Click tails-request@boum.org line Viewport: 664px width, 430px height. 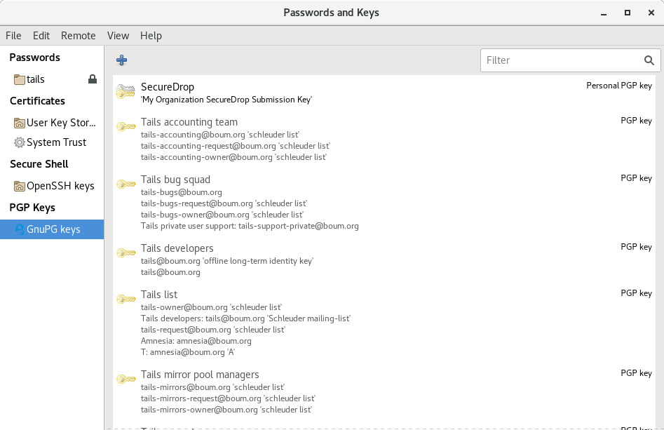coord(213,330)
